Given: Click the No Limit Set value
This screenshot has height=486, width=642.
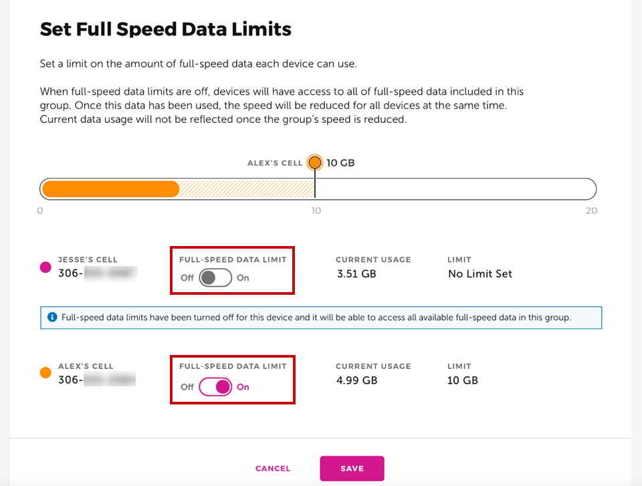Looking at the screenshot, I should [480, 274].
